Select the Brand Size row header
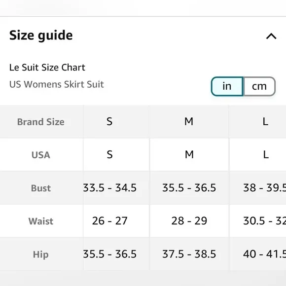Screen dimensions: 286x286 click(41, 122)
